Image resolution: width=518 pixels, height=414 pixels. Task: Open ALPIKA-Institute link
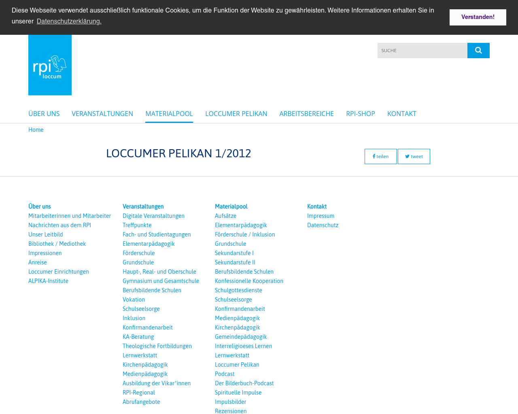click(48, 281)
